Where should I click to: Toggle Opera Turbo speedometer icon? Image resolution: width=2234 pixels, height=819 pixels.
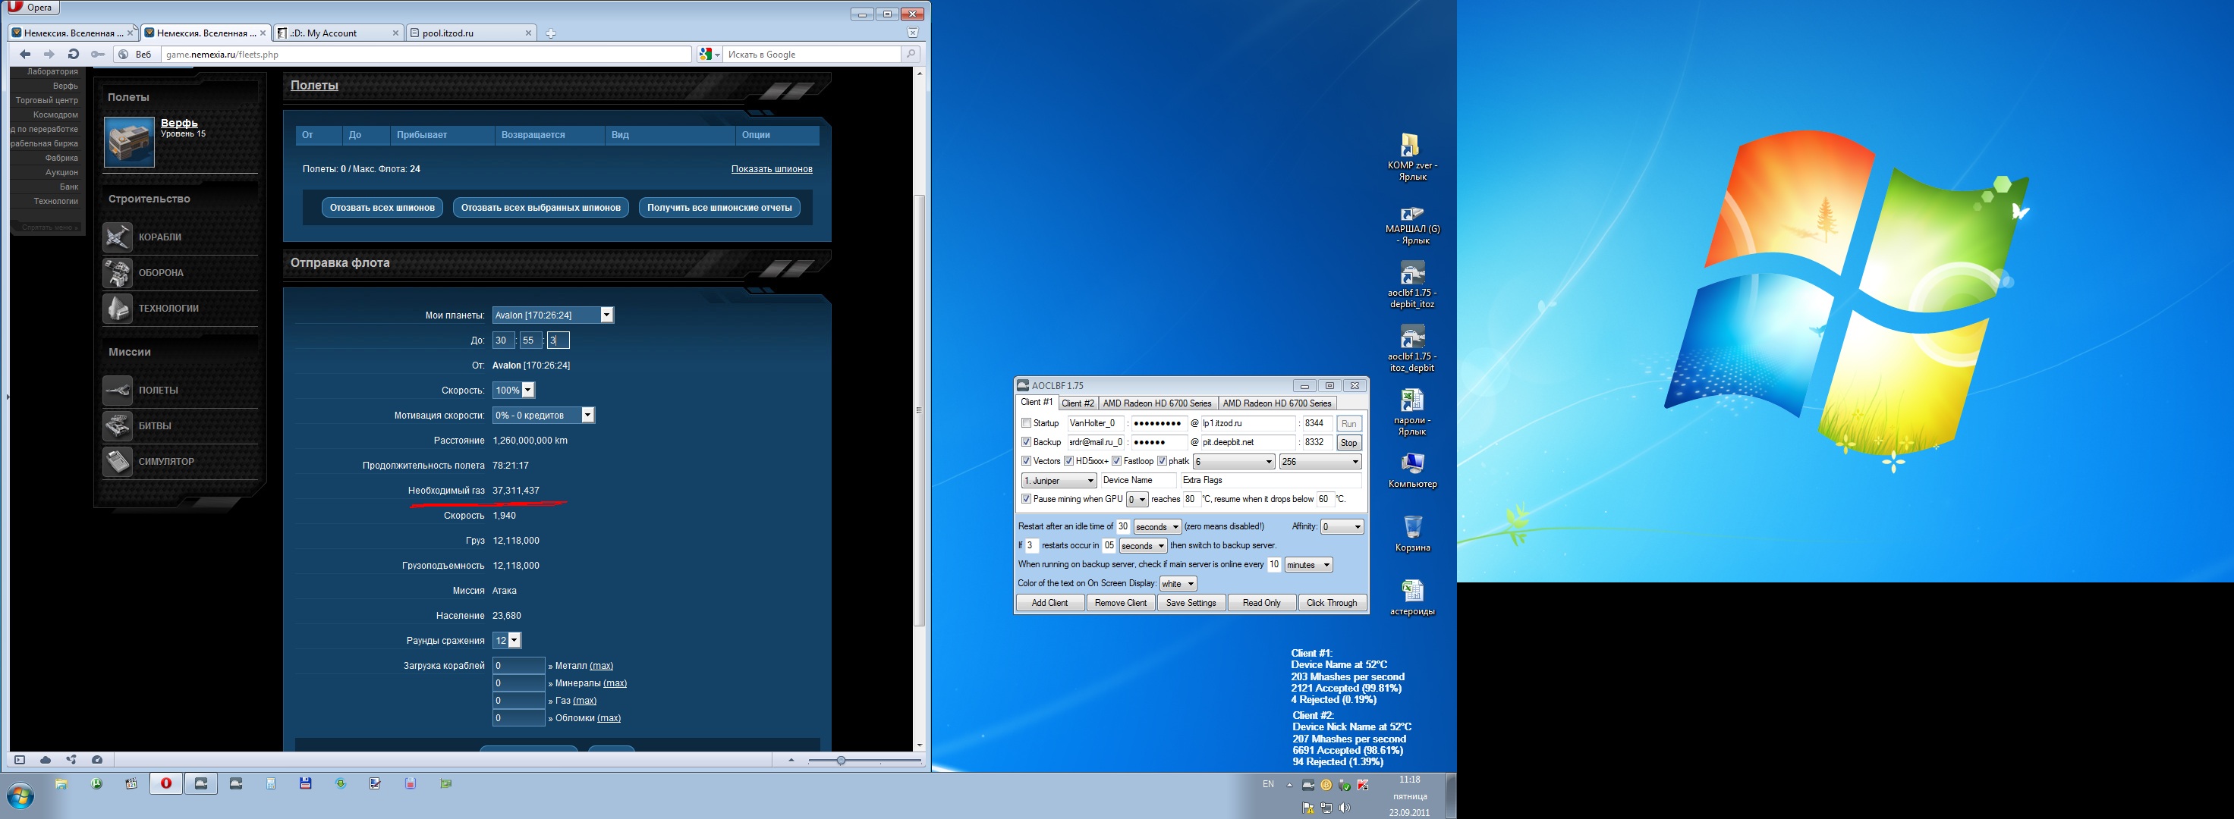(97, 760)
